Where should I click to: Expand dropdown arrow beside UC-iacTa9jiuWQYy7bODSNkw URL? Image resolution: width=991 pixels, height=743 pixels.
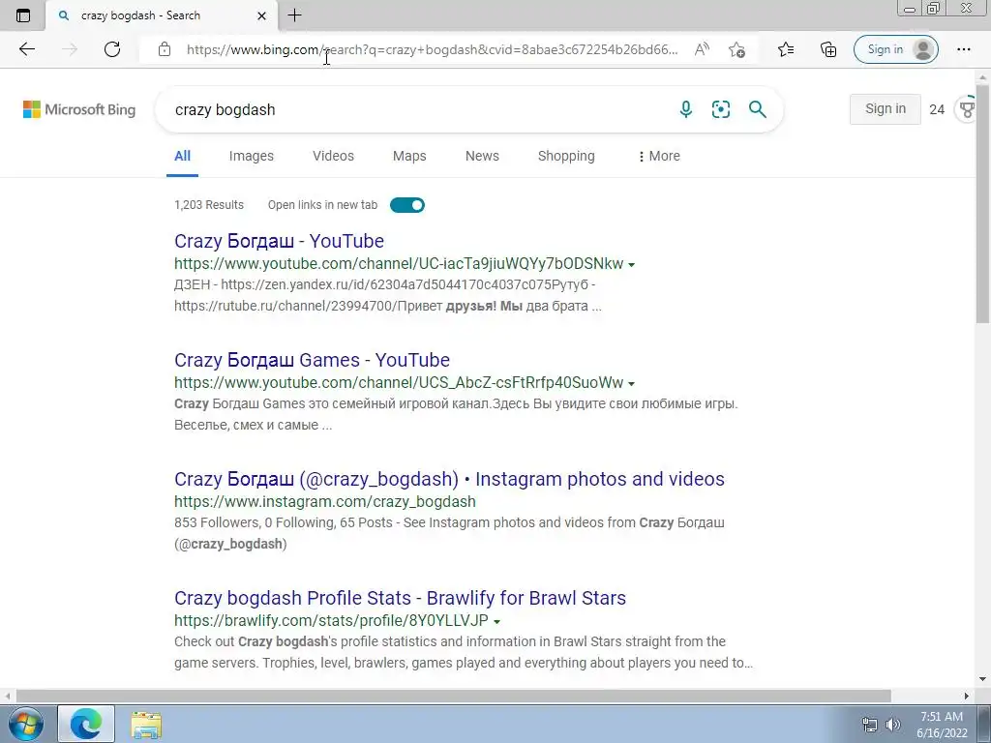click(x=631, y=265)
